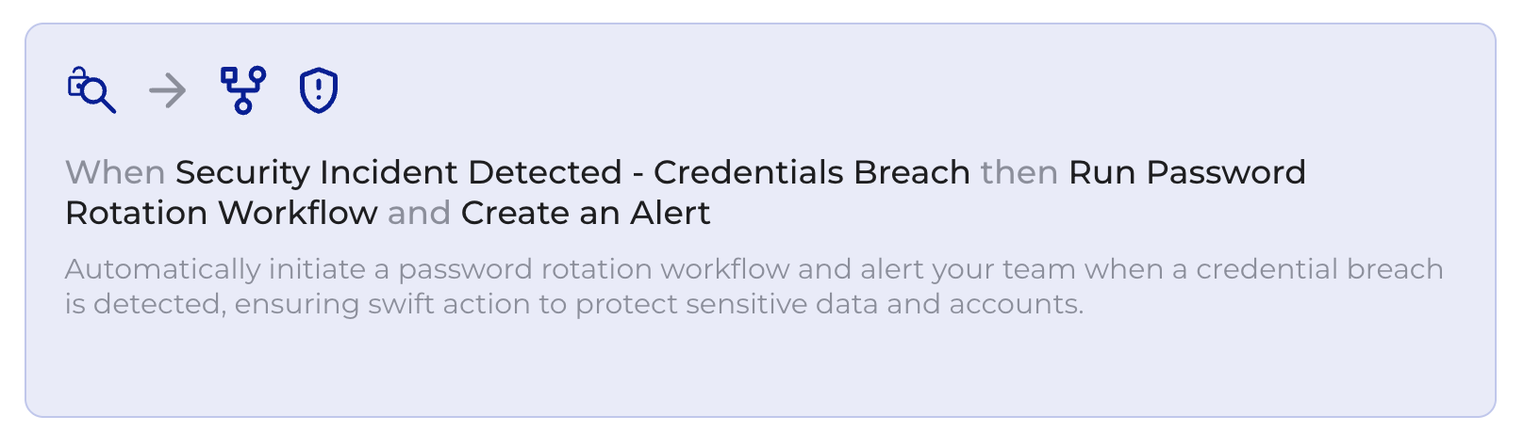Click the "Automatically initiate a password rotation" description line

coord(358,270)
